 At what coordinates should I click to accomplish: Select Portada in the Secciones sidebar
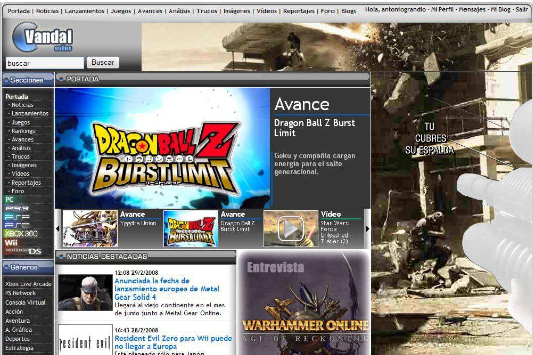click(x=17, y=97)
